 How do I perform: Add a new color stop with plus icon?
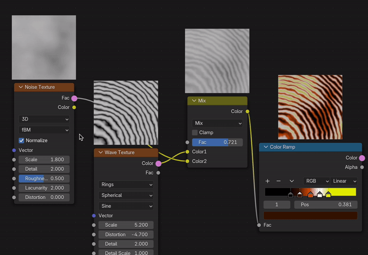pyautogui.click(x=268, y=181)
